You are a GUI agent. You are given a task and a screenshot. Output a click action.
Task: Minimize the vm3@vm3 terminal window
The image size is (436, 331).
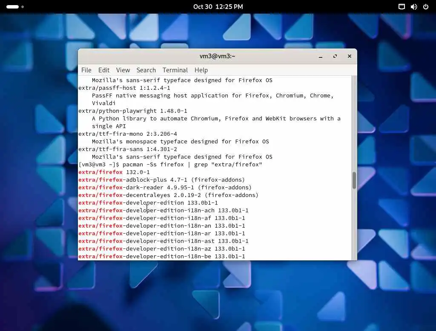(x=321, y=57)
